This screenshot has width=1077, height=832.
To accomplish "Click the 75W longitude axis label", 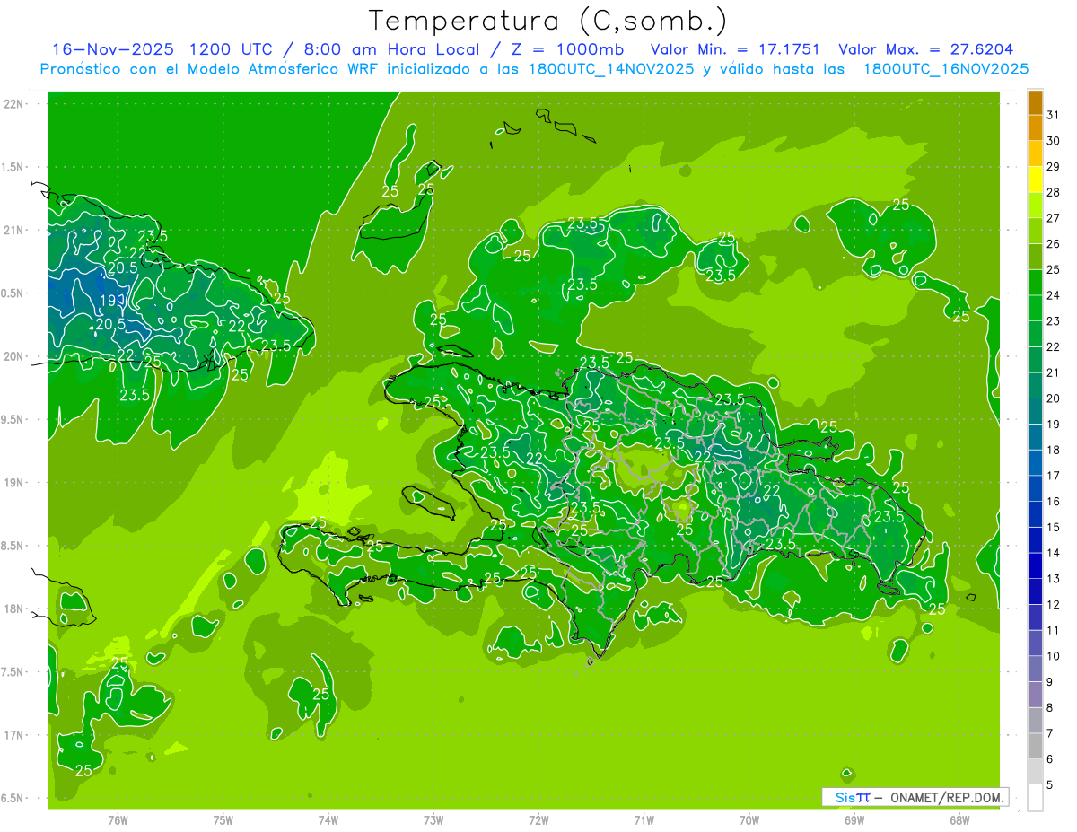I will [223, 819].
